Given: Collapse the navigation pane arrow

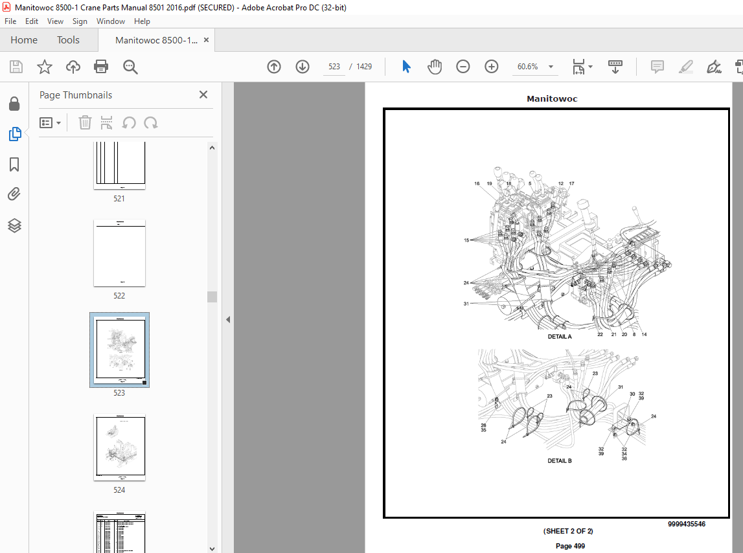Looking at the screenshot, I should pyautogui.click(x=228, y=319).
